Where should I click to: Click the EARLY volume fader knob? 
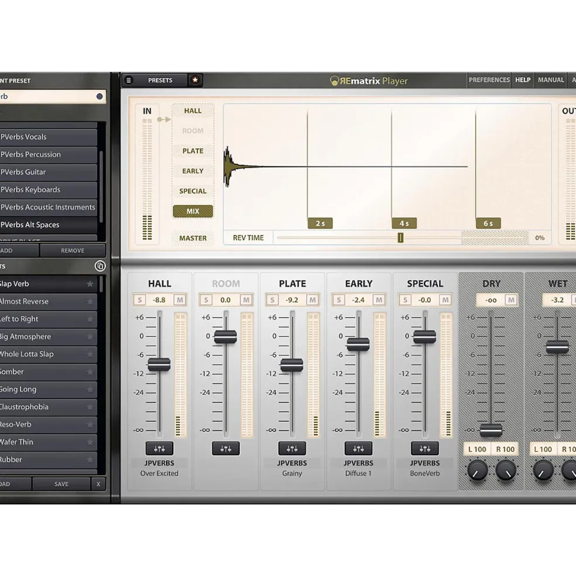coord(358,344)
